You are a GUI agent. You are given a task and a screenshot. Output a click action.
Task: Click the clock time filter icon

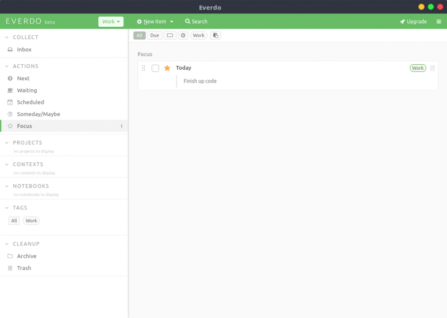[x=183, y=35]
